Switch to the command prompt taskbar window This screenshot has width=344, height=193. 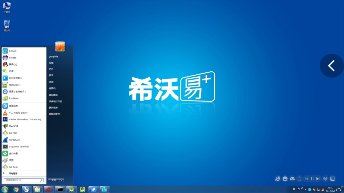click(60, 189)
